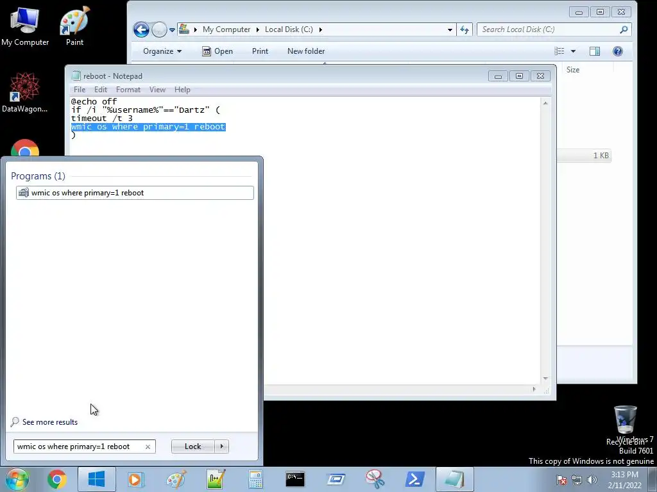Click the 1 KB size cell in Explorer

601,156
